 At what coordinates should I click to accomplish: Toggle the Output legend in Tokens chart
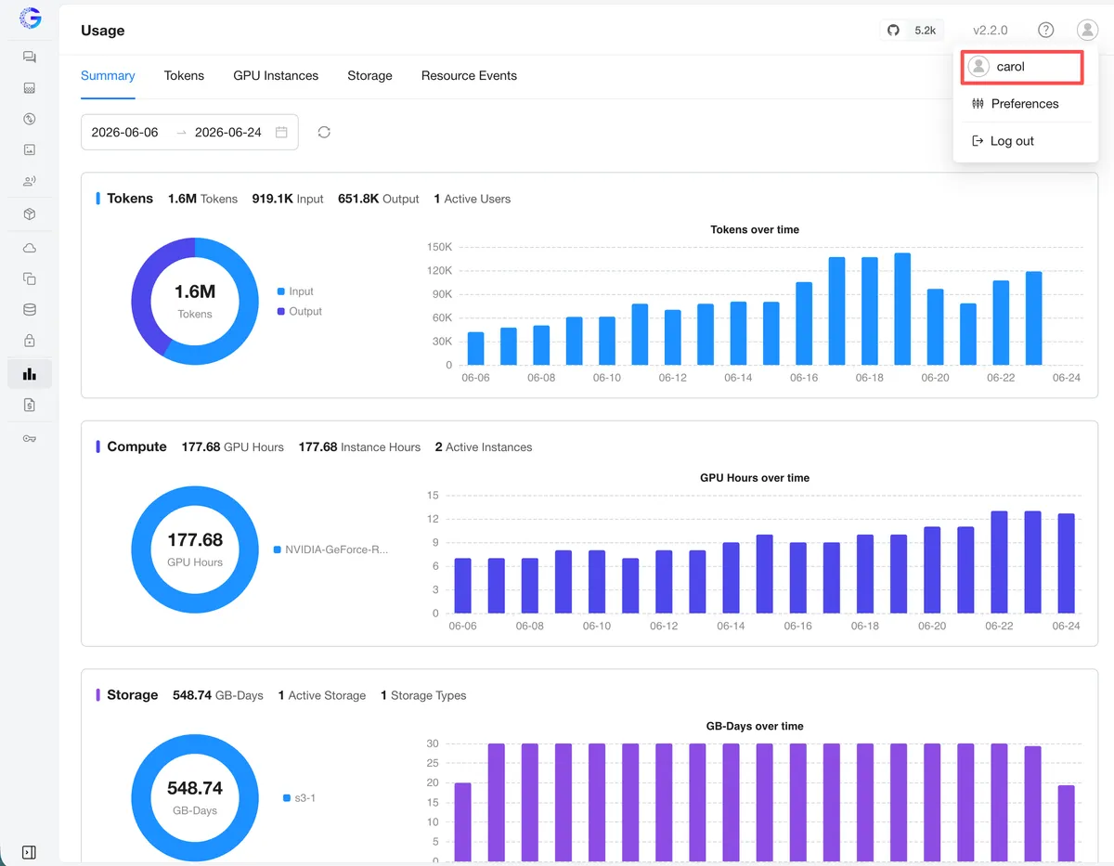(x=299, y=312)
